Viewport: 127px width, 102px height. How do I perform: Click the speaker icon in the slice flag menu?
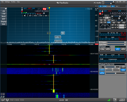25,16
